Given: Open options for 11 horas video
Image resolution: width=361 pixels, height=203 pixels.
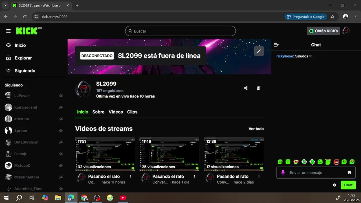Looking at the screenshot, I should (x=130, y=176).
